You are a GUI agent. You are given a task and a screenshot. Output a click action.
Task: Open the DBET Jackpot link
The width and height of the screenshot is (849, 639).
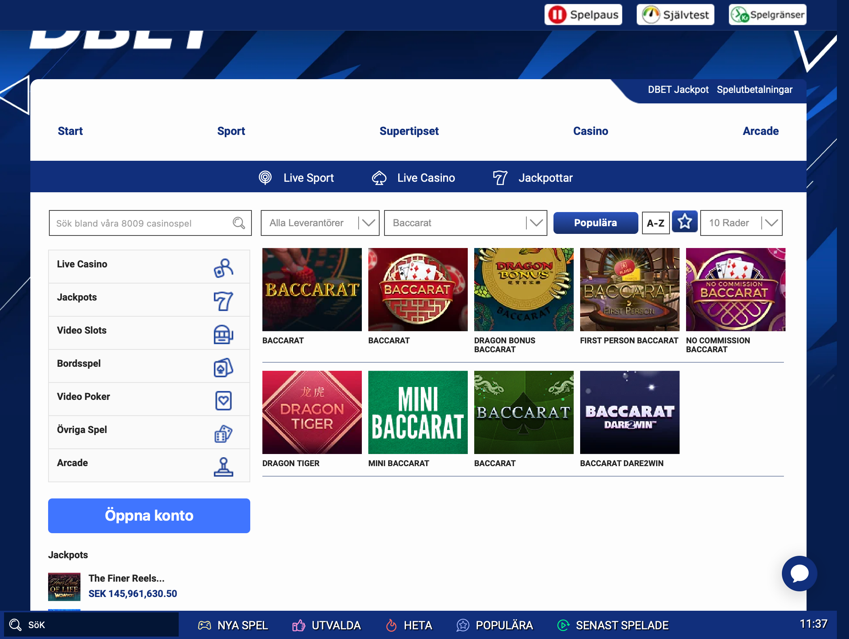coord(678,90)
